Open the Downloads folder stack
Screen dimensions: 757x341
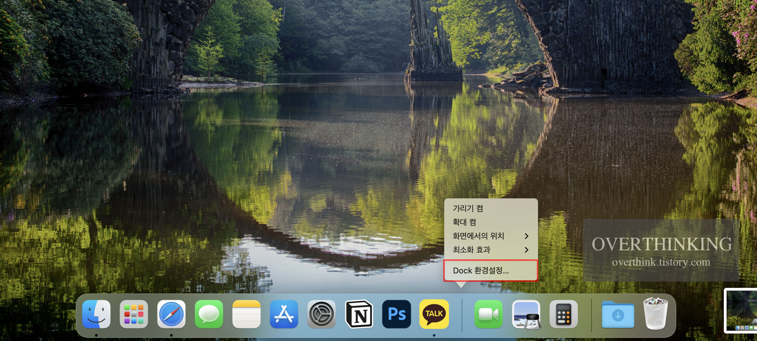[x=618, y=314]
